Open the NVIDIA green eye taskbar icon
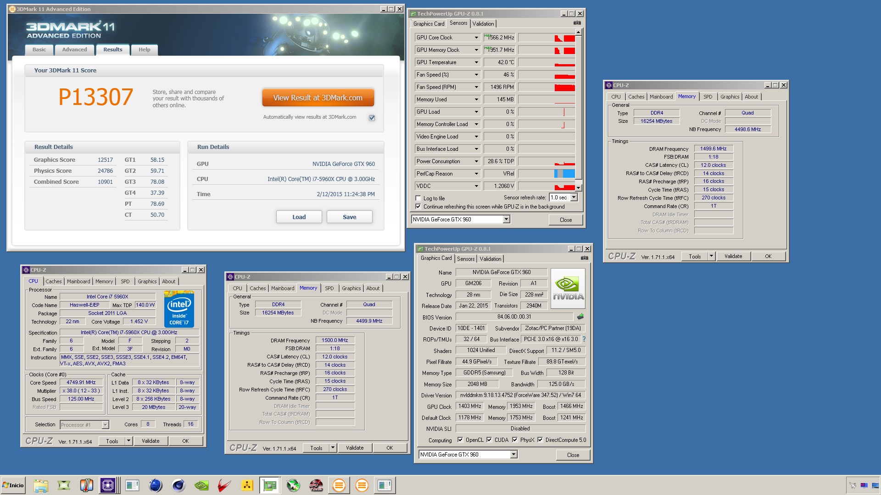 click(201, 485)
